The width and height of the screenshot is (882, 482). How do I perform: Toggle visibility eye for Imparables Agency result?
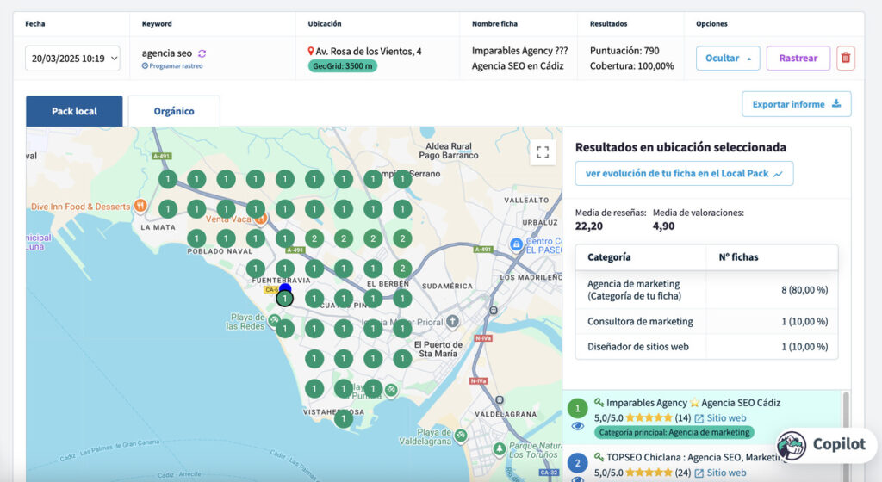pos(577,426)
